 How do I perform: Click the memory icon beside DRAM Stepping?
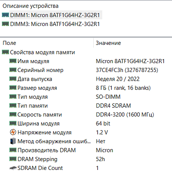13,159
